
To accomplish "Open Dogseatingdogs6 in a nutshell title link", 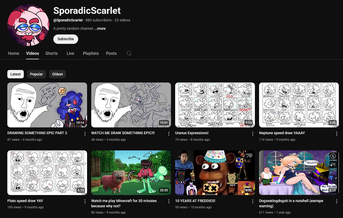I will coord(291,203).
